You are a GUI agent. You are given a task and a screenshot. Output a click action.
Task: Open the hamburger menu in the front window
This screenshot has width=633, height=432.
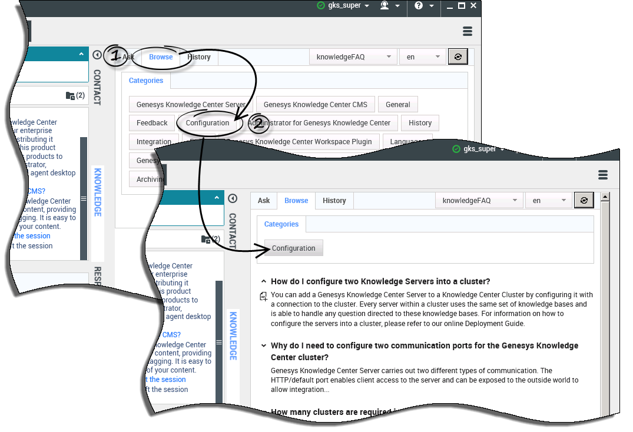603,175
